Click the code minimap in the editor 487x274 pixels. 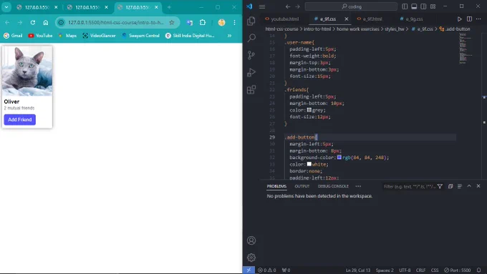tap(466, 48)
